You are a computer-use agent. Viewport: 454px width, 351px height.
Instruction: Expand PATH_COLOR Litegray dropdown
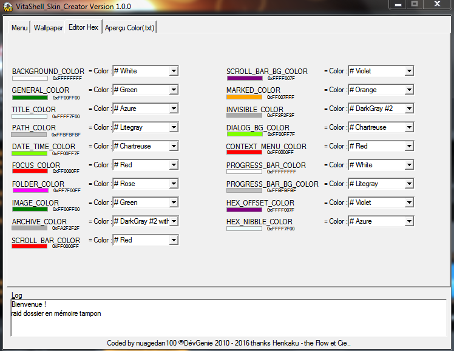coord(174,127)
